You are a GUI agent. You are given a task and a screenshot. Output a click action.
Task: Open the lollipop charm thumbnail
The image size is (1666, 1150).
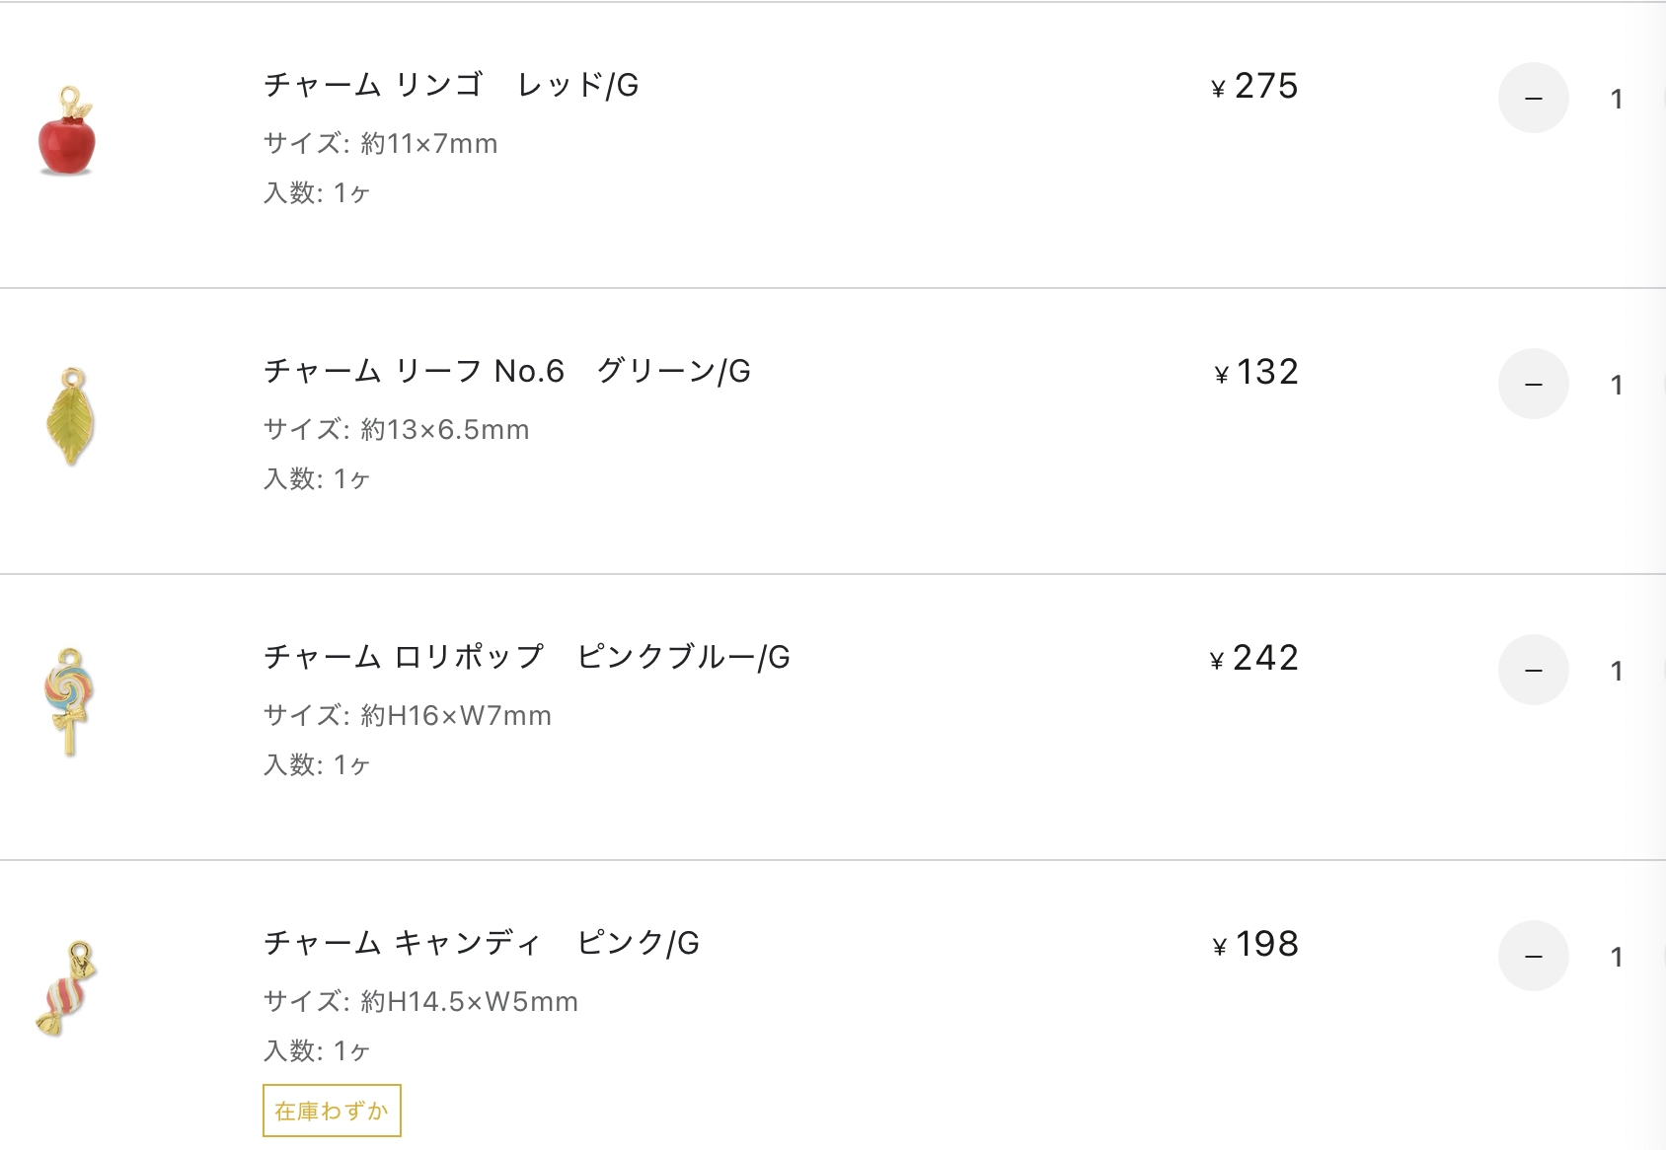coord(69,702)
